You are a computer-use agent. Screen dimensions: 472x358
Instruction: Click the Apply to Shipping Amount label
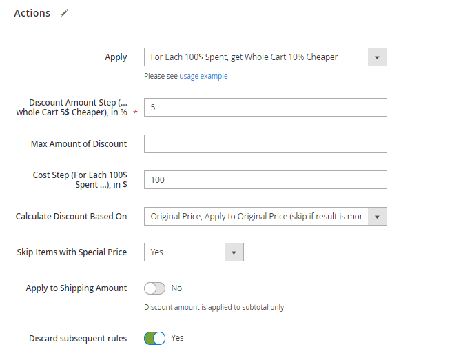tap(76, 288)
